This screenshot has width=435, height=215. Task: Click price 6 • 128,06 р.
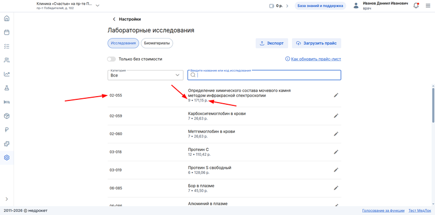pyautogui.click(x=198, y=172)
